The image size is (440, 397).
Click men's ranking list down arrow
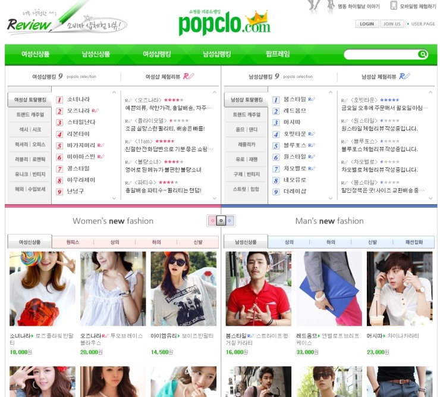(x=331, y=198)
